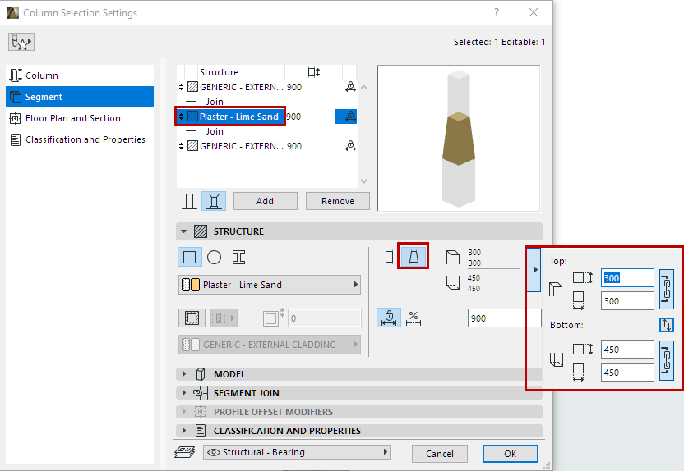Click Bottom second dimension field 450

627,373
